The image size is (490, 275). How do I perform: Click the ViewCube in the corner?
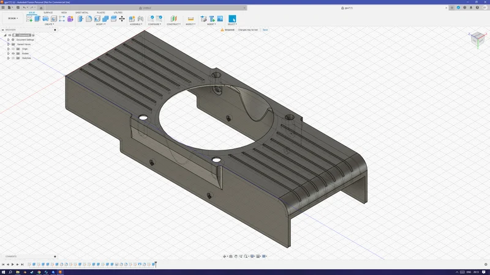[x=478, y=39]
